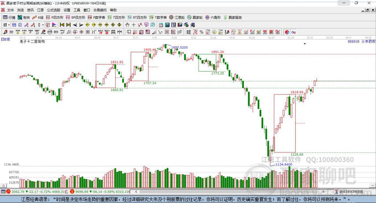
Task: Select the n² number tool icon
Action: click(x=62, y=32)
